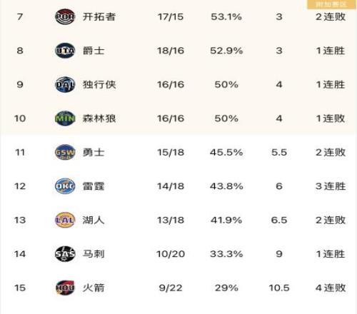Open the Lakers LAL logo
357x314 pixels.
65,220
